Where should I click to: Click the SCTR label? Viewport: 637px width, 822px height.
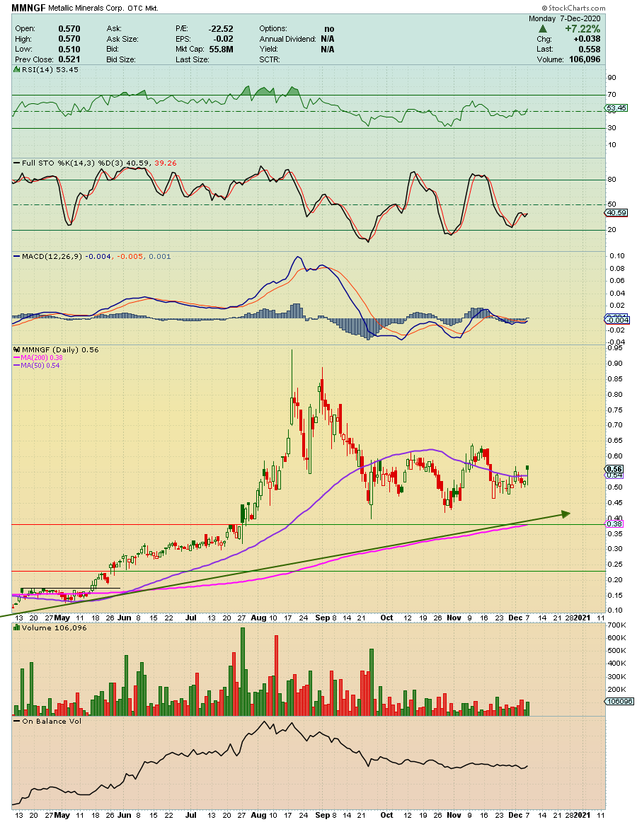[x=270, y=59]
